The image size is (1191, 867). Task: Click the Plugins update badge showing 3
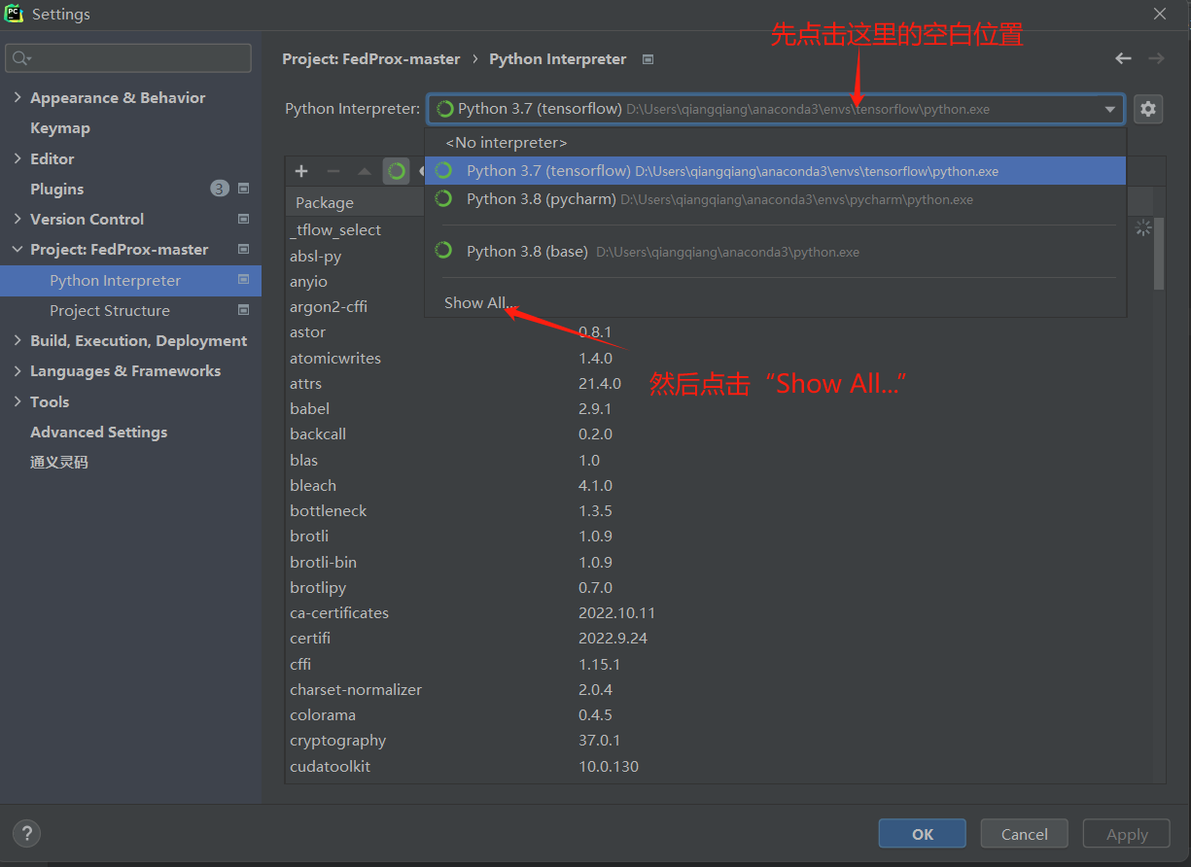click(x=220, y=189)
